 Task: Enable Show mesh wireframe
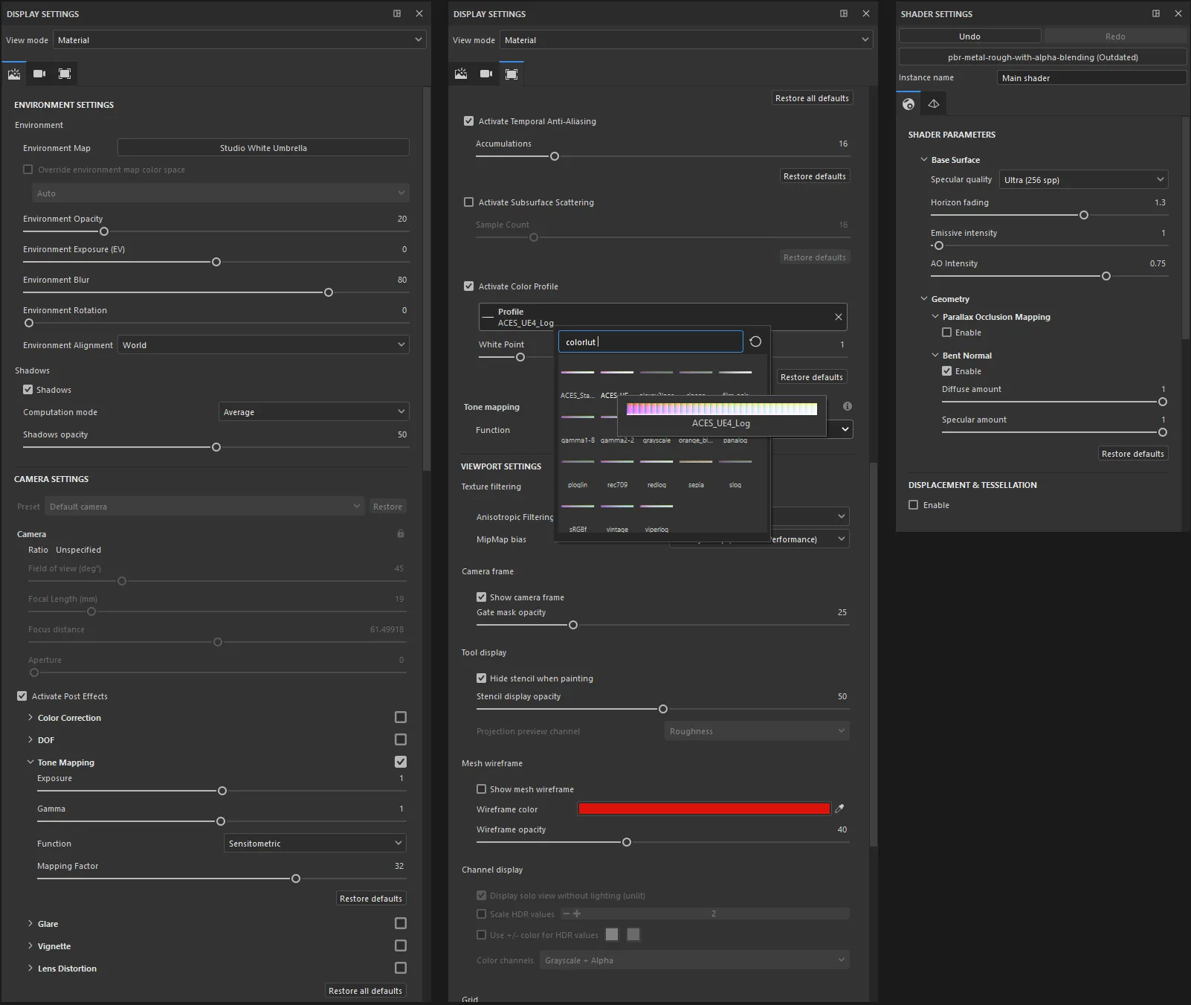point(481,789)
